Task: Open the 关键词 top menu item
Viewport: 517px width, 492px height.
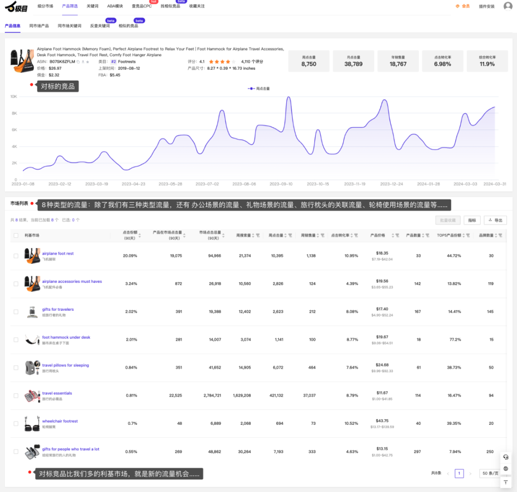Action: [x=92, y=6]
